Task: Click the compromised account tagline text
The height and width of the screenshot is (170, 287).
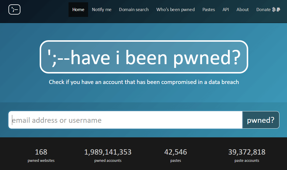Action: pos(144,82)
